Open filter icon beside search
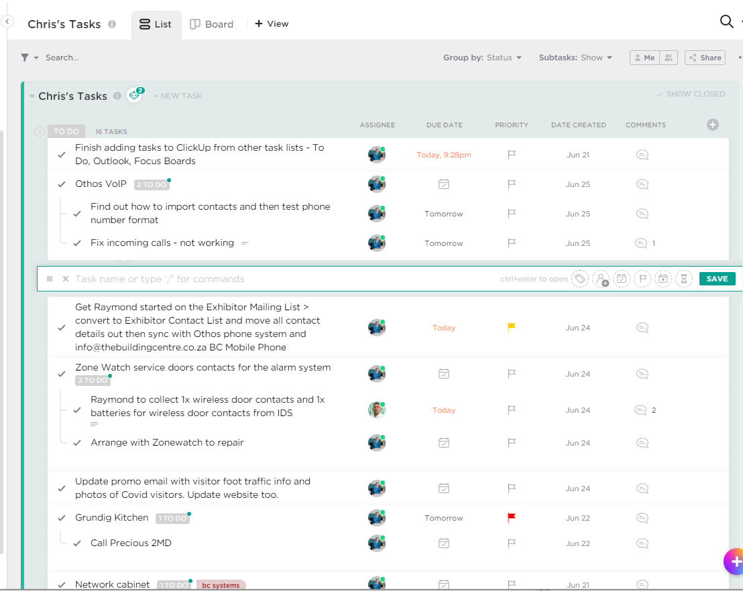 [x=25, y=58]
